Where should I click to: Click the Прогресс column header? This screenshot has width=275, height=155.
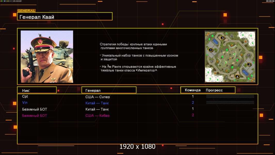click(x=214, y=90)
